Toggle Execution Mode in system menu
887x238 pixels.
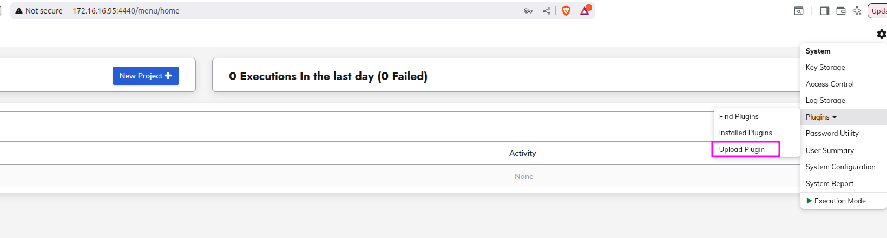pyautogui.click(x=836, y=201)
